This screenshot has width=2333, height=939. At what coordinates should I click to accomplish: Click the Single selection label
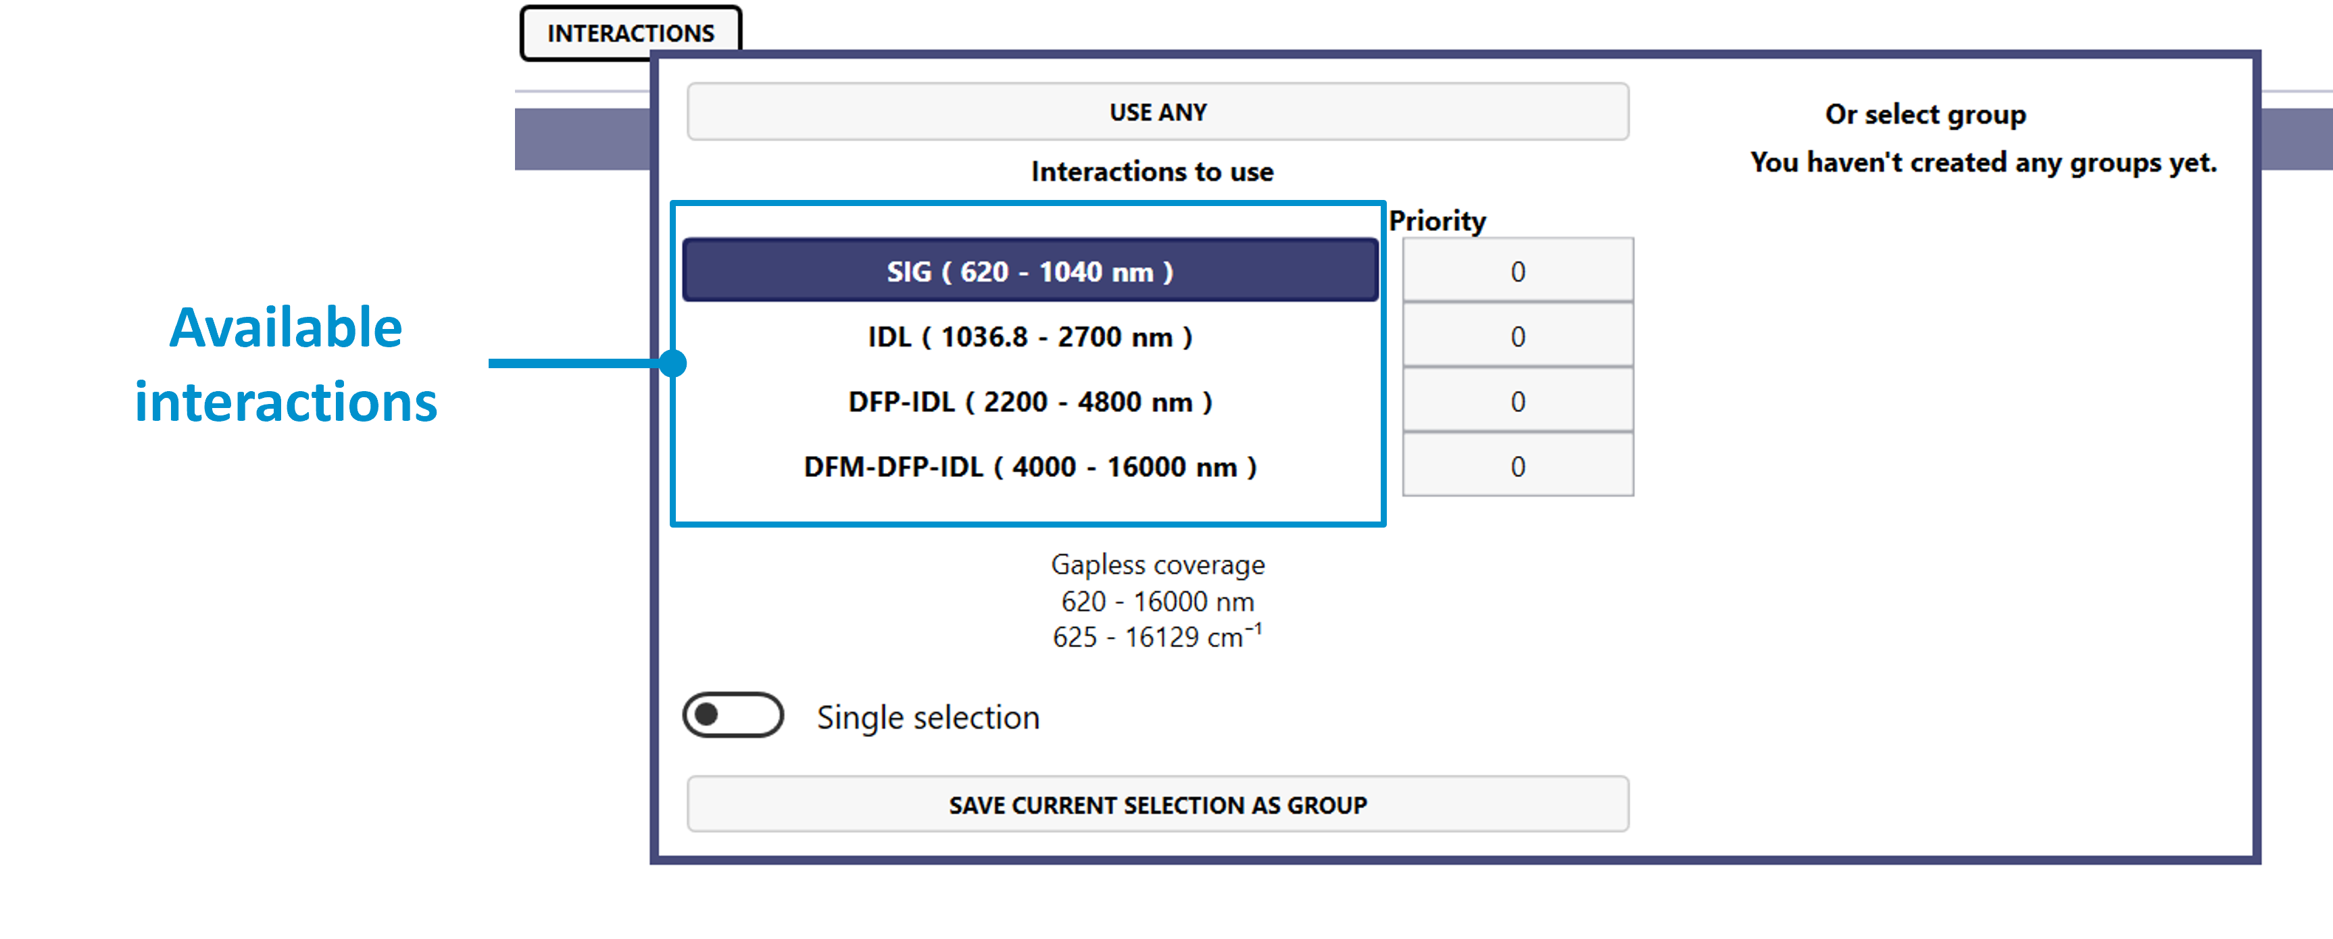point(927,717)
